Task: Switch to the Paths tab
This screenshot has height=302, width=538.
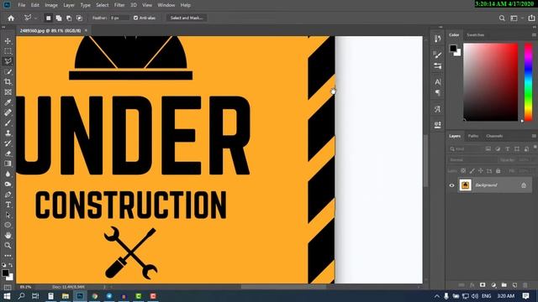Action: point(473,136)
